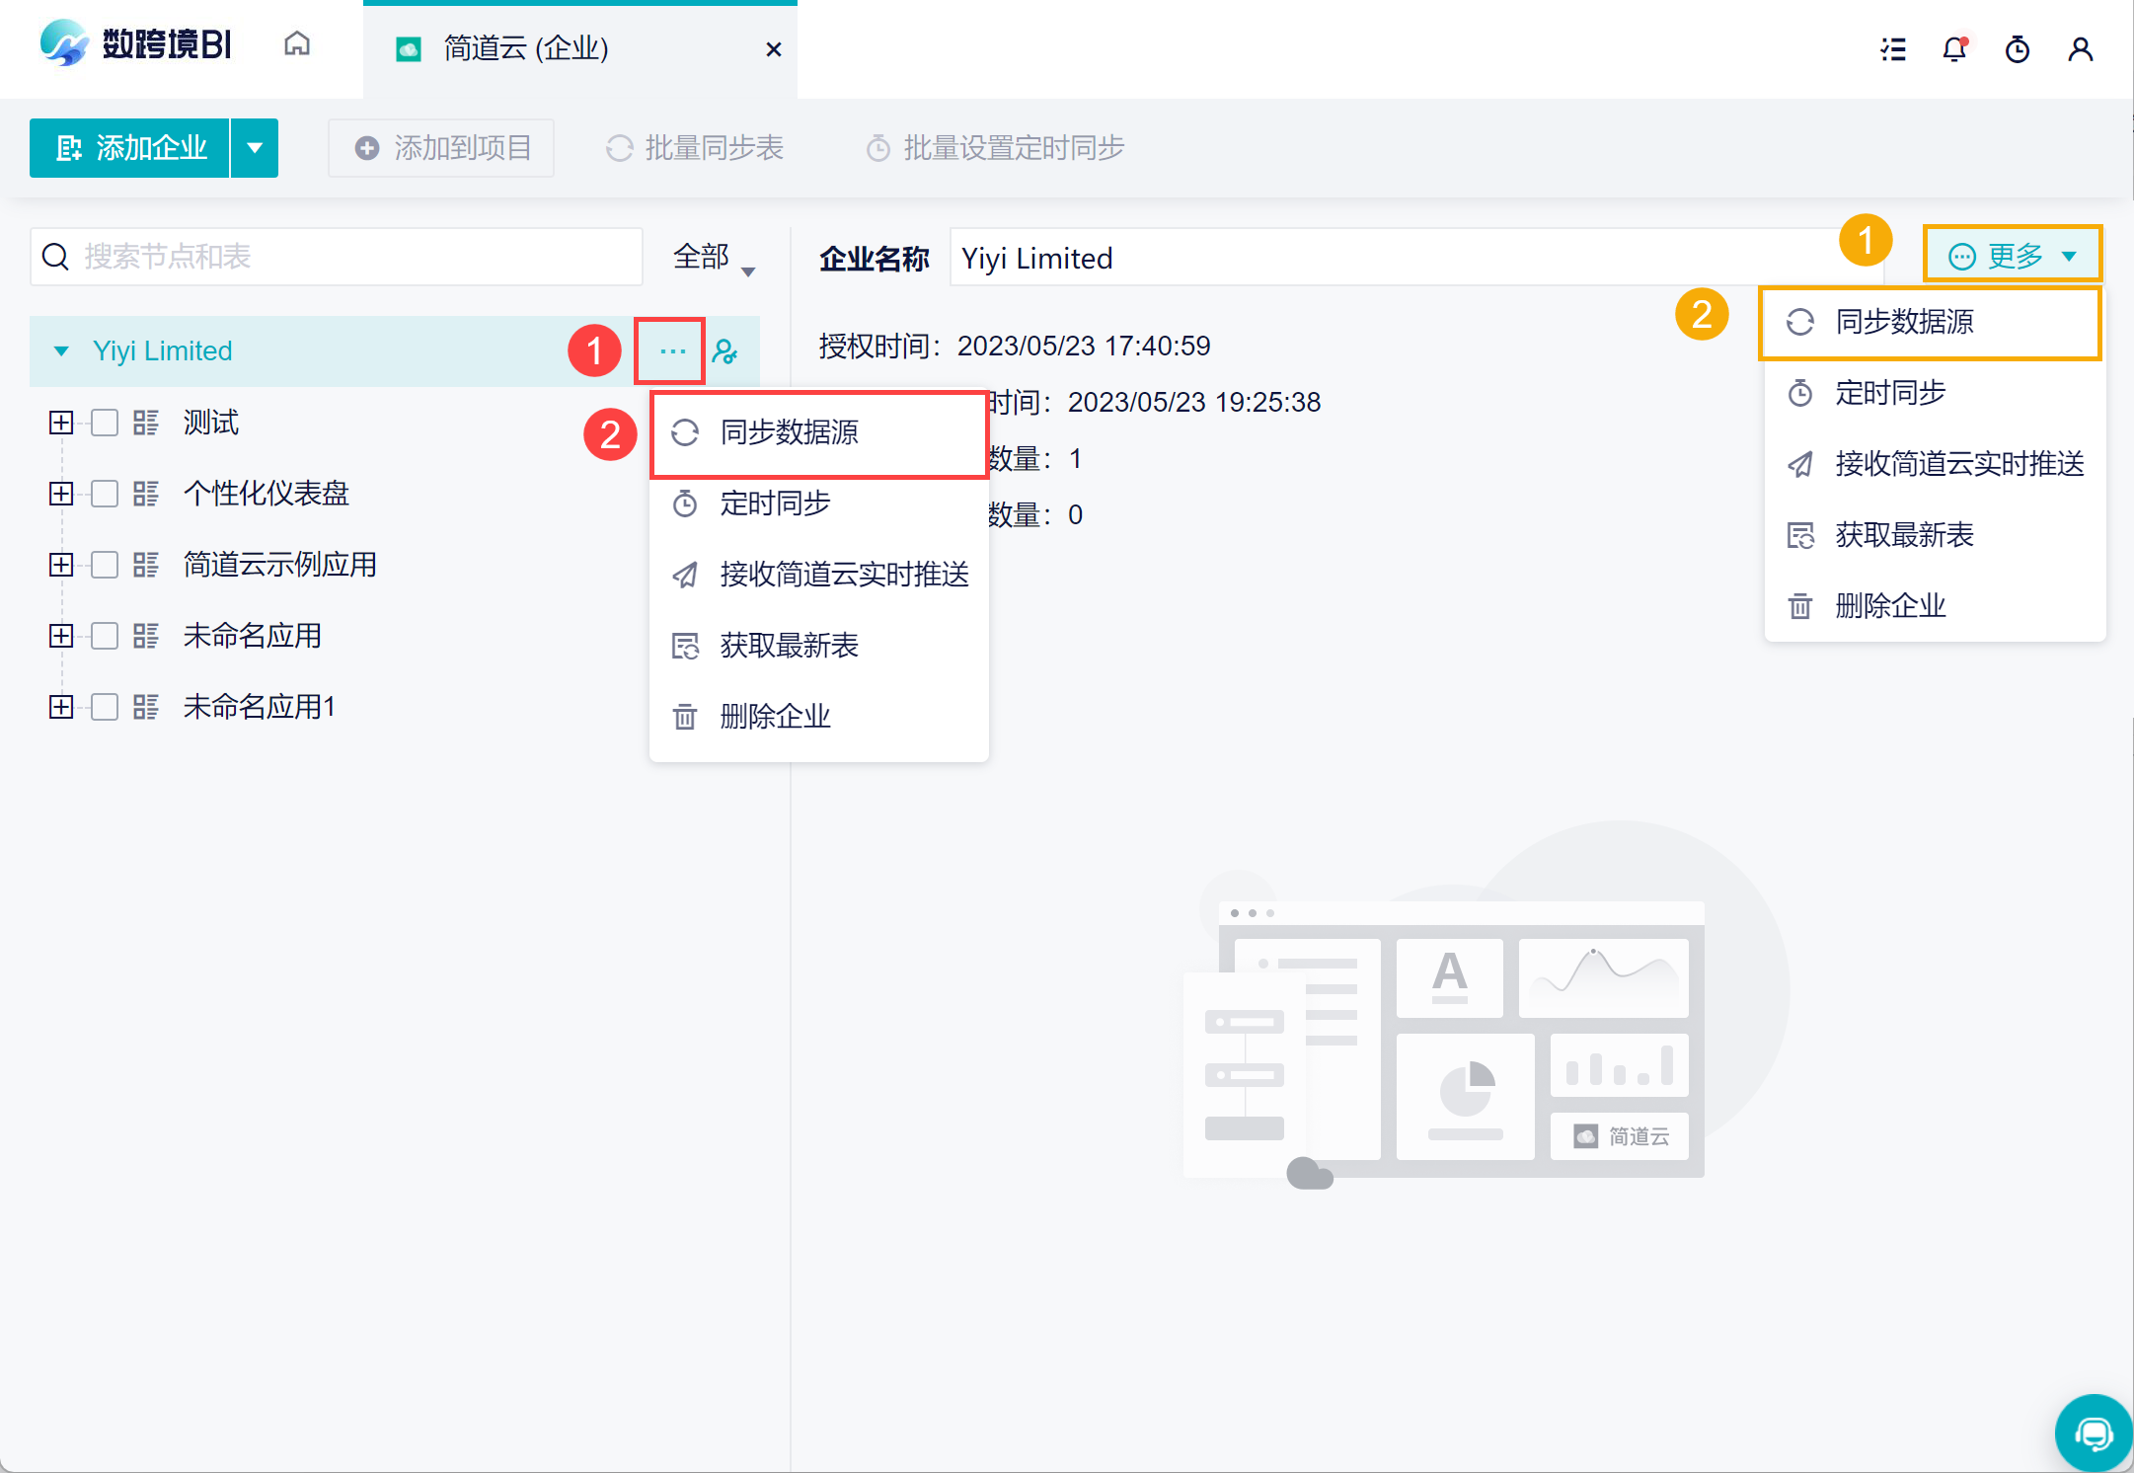The height and width of the screenshot is (1473, 2134).
Task: Open the notifications bell
Action: coord(1955,49)
